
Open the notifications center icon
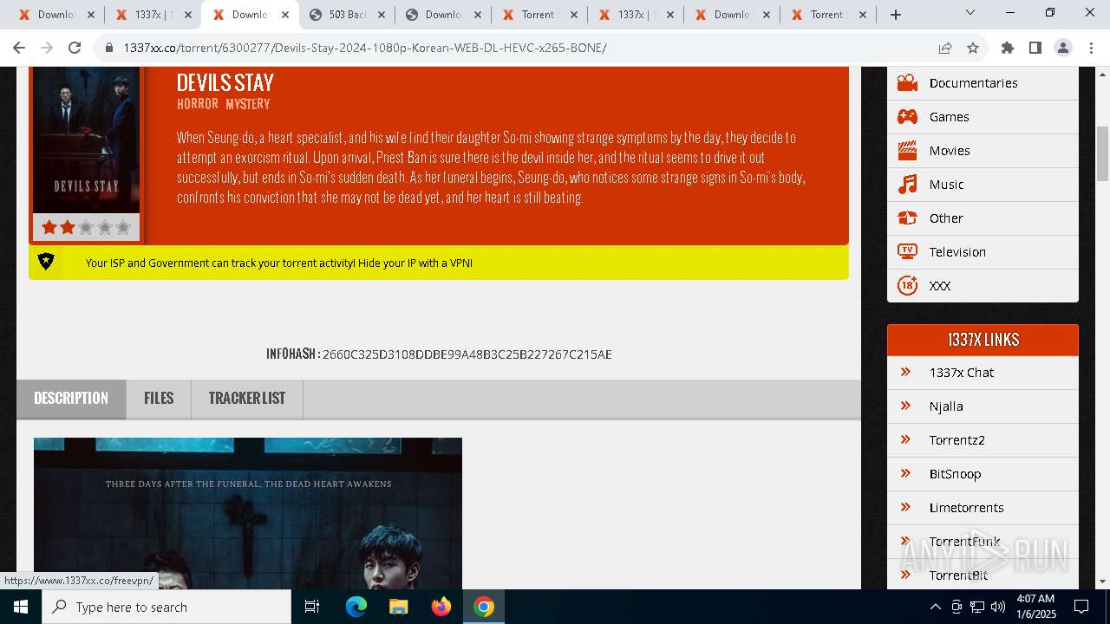(1081, 607)
